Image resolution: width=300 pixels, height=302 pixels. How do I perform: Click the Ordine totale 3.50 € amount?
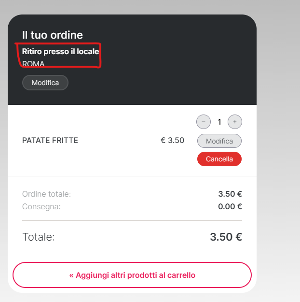click(230, 194)
